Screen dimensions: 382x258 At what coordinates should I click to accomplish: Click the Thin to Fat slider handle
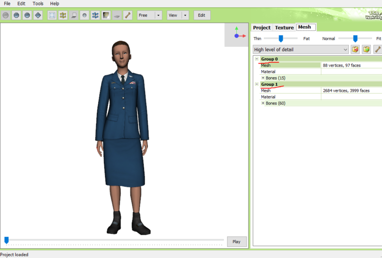coord(281,39)
